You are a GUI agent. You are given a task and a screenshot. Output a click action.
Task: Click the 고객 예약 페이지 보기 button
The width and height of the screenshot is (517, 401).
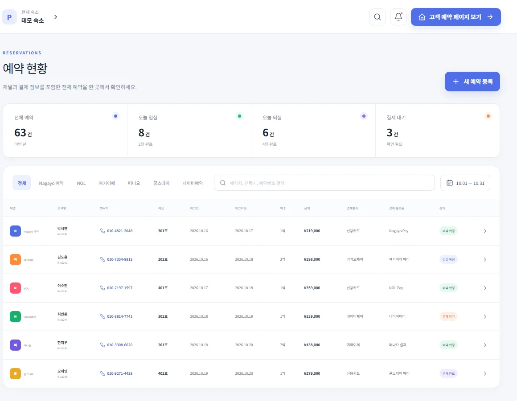tap(455, 17)
